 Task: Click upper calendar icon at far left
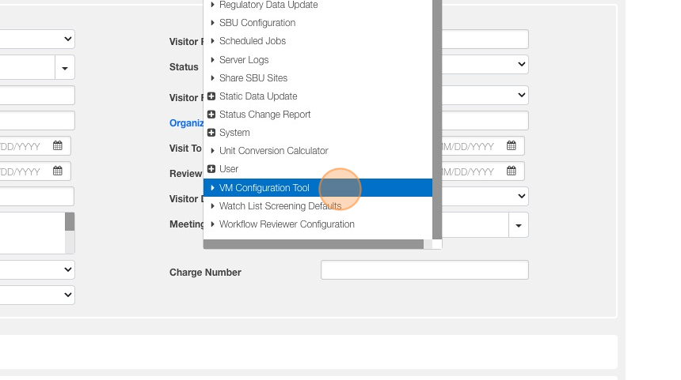[58, 146]
